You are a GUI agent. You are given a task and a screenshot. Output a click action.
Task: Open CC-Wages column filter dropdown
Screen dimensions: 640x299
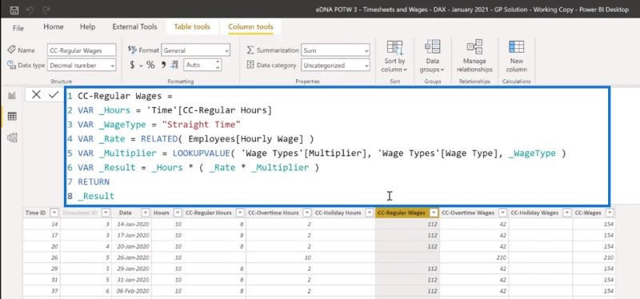610,213
